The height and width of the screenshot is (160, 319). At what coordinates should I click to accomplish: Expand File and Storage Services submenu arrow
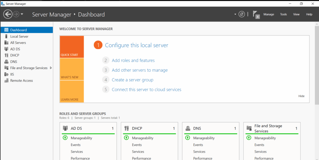tap(51, 68)
